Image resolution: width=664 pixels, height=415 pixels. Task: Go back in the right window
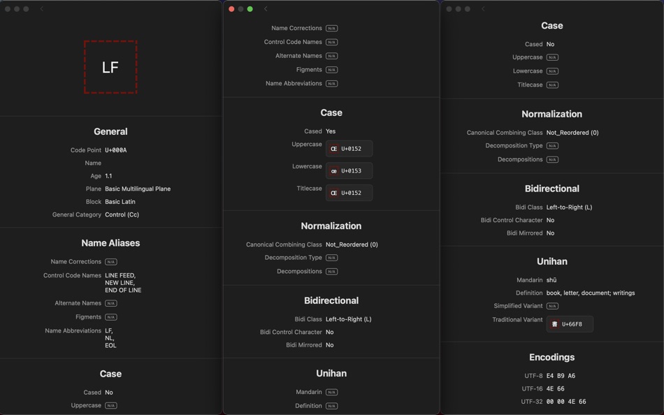[x=483, y=9]
